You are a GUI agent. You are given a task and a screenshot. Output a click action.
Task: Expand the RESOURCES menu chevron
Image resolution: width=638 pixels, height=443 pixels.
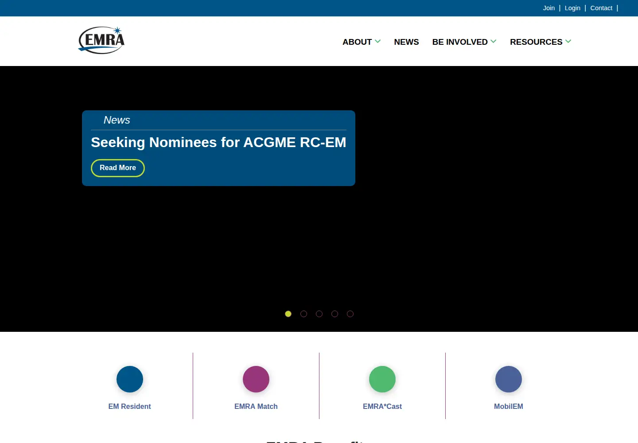point(568,41)
